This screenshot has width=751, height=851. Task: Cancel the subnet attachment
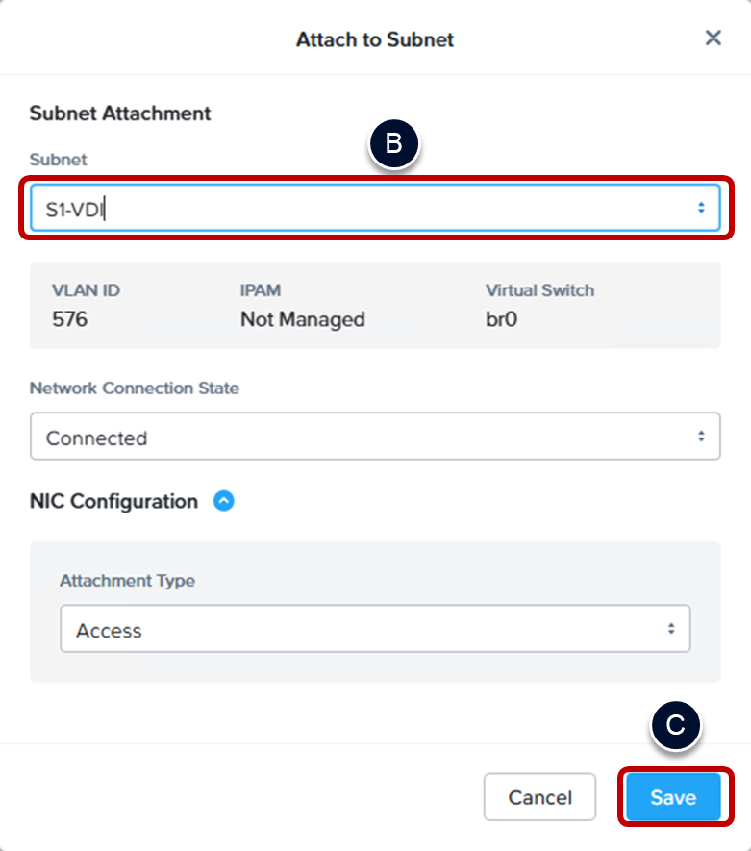click(x=539, y=797)
